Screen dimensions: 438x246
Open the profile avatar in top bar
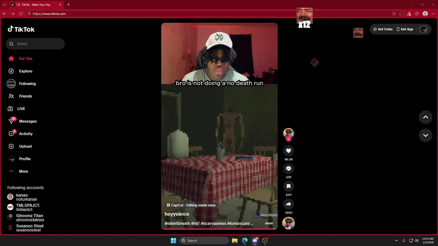coord(424,29)
